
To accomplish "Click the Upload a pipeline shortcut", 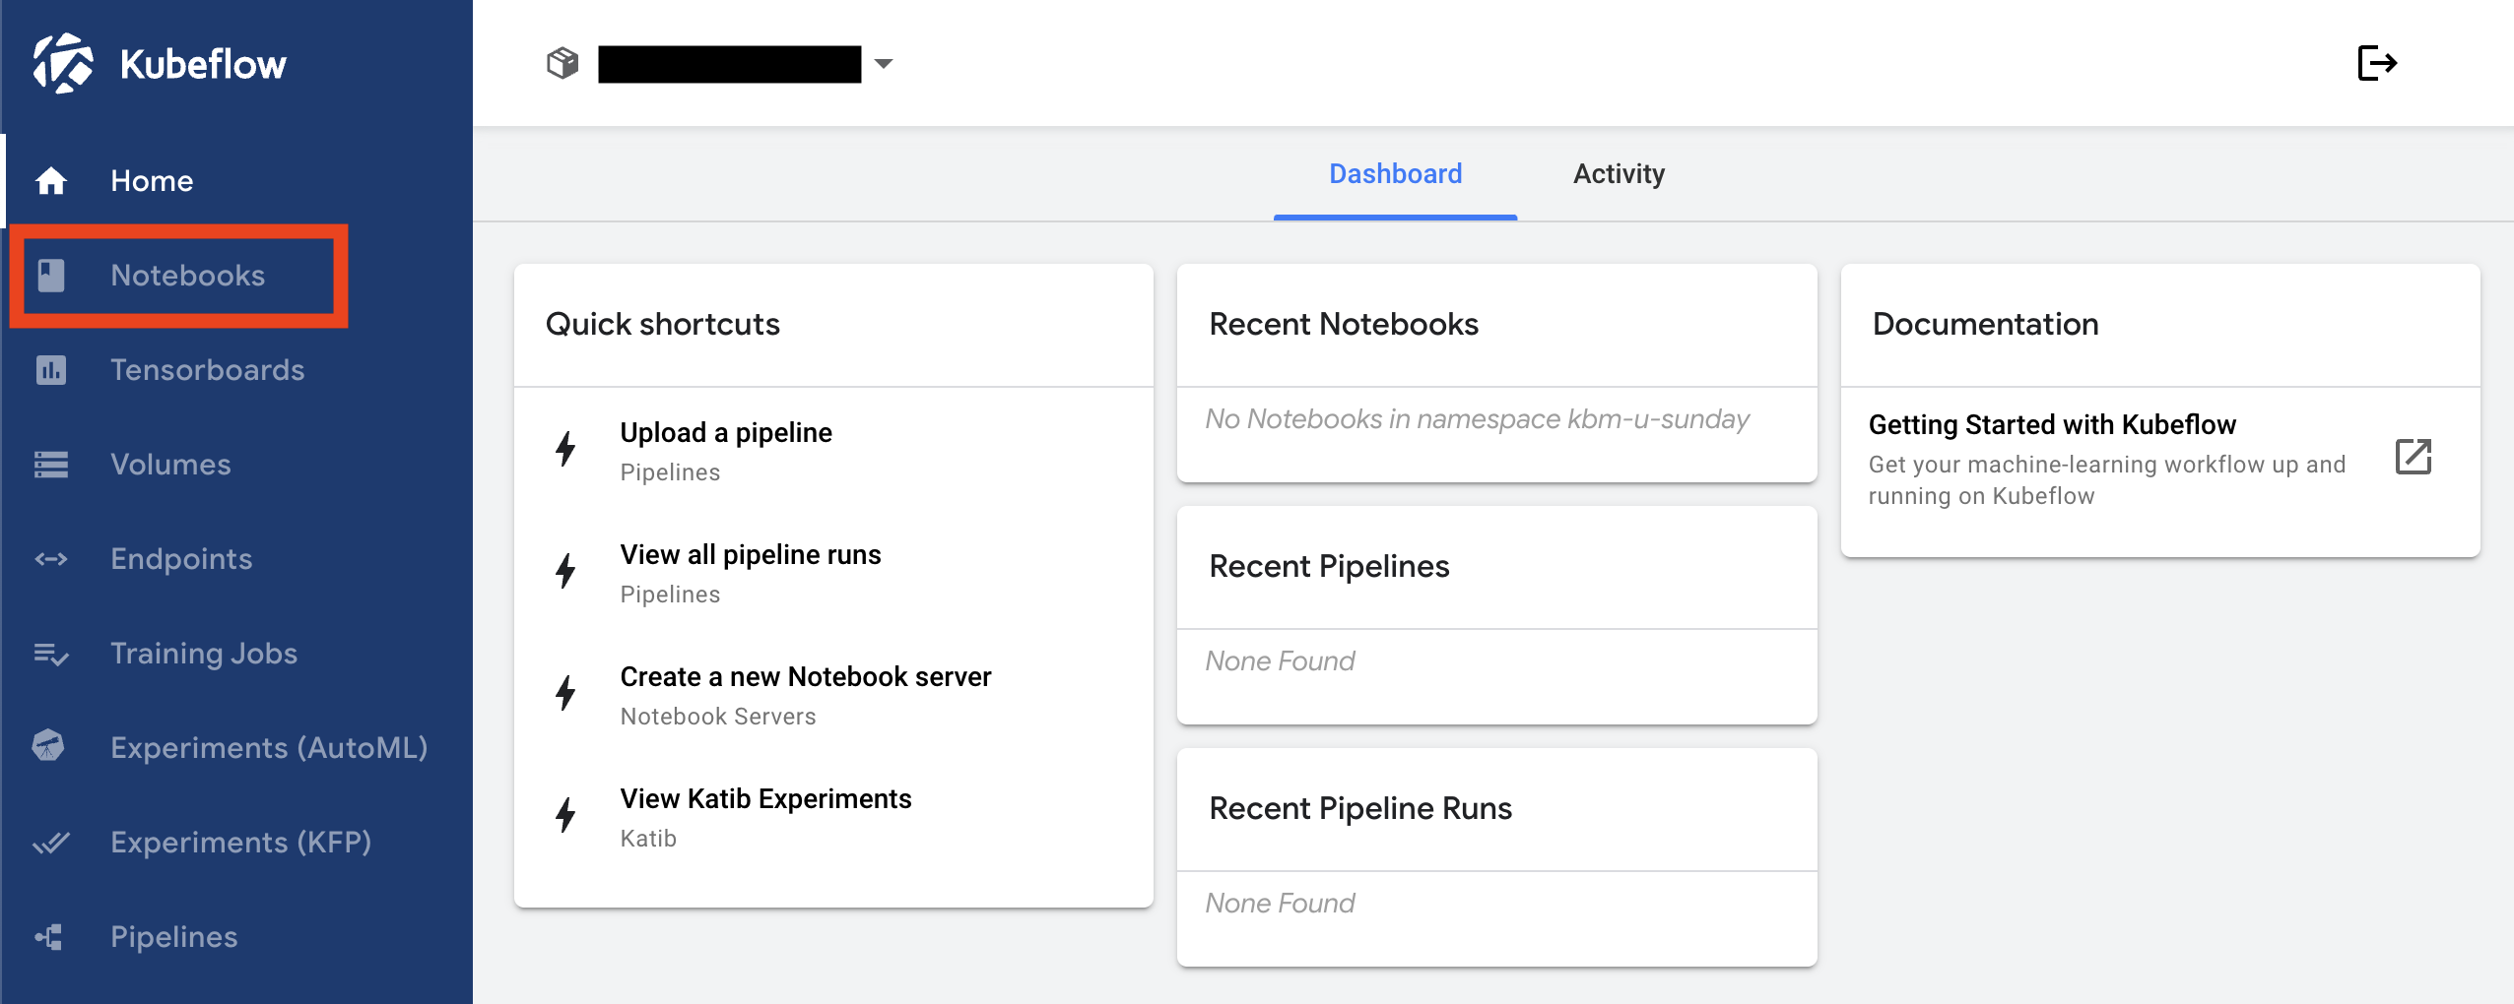I will [833, 451].
